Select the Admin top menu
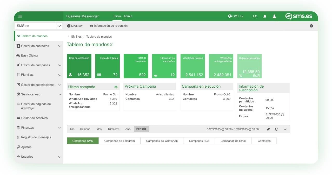 coord(128,16)
